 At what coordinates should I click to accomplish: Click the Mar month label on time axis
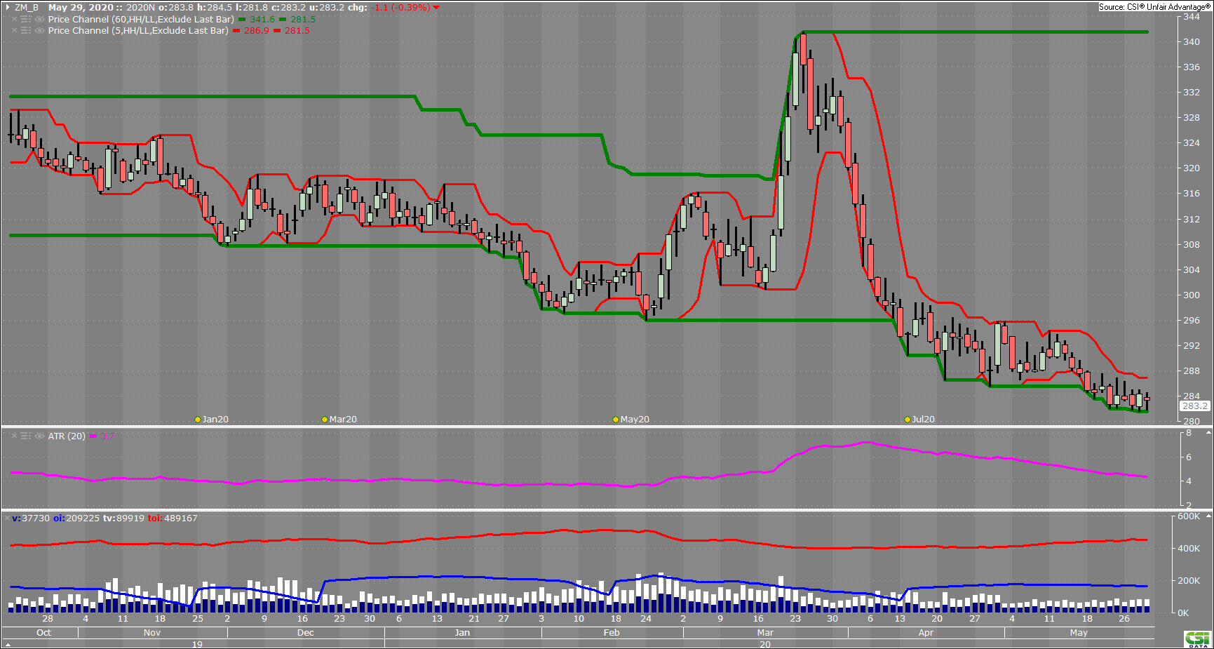coord(765,633)
